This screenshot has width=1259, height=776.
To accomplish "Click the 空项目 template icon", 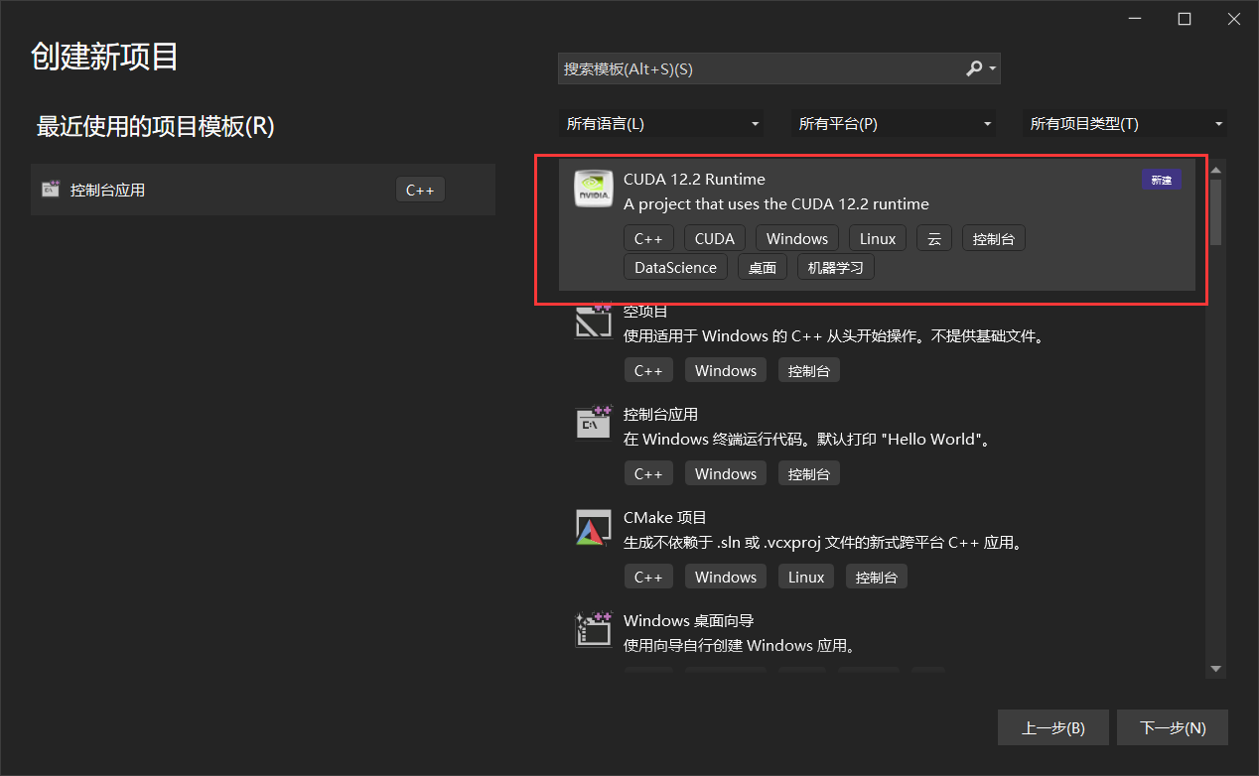I will [x=593, y=320].
